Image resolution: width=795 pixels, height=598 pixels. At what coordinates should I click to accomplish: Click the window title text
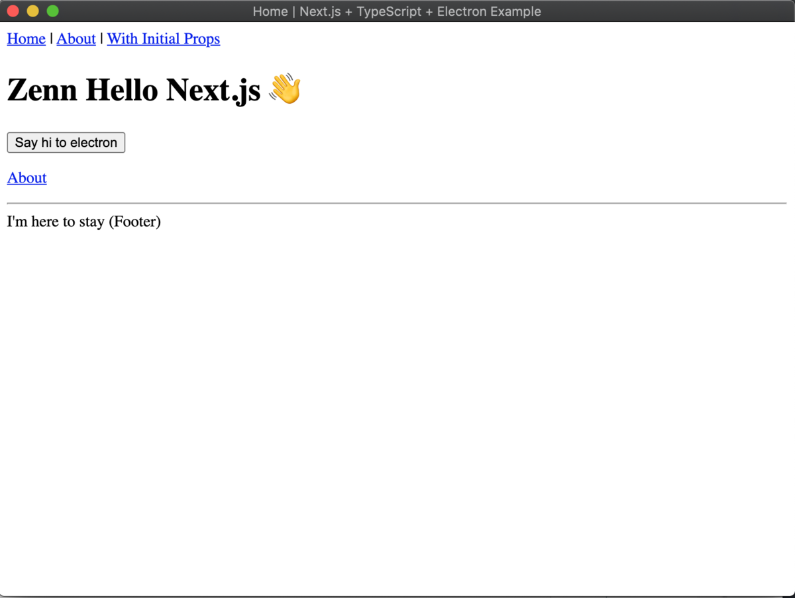(x=397, y=11)
